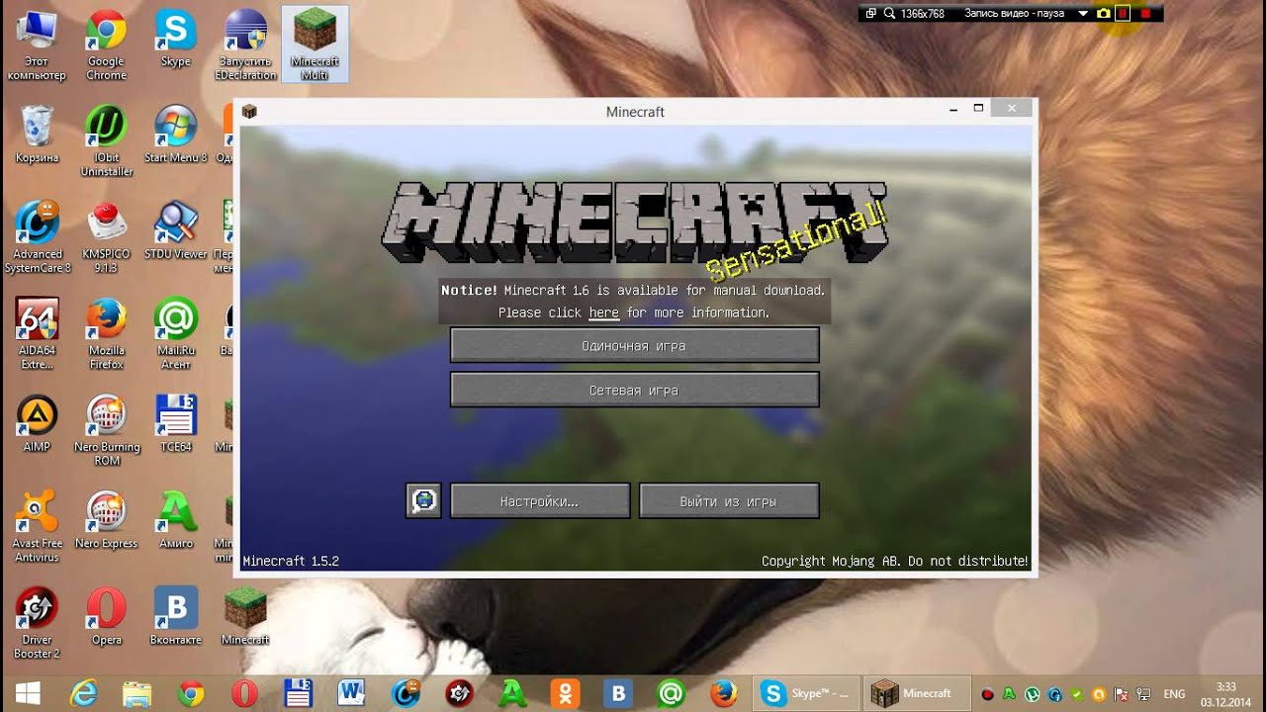Open Advanced SystemCare 8 desktop icon

coord(37,237)
